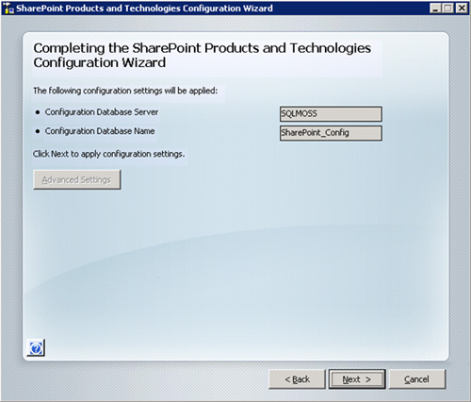Select the SharePoint_Config database name field
The height and width of the screenshot is (402, 471).
click(x=331, y=133)
